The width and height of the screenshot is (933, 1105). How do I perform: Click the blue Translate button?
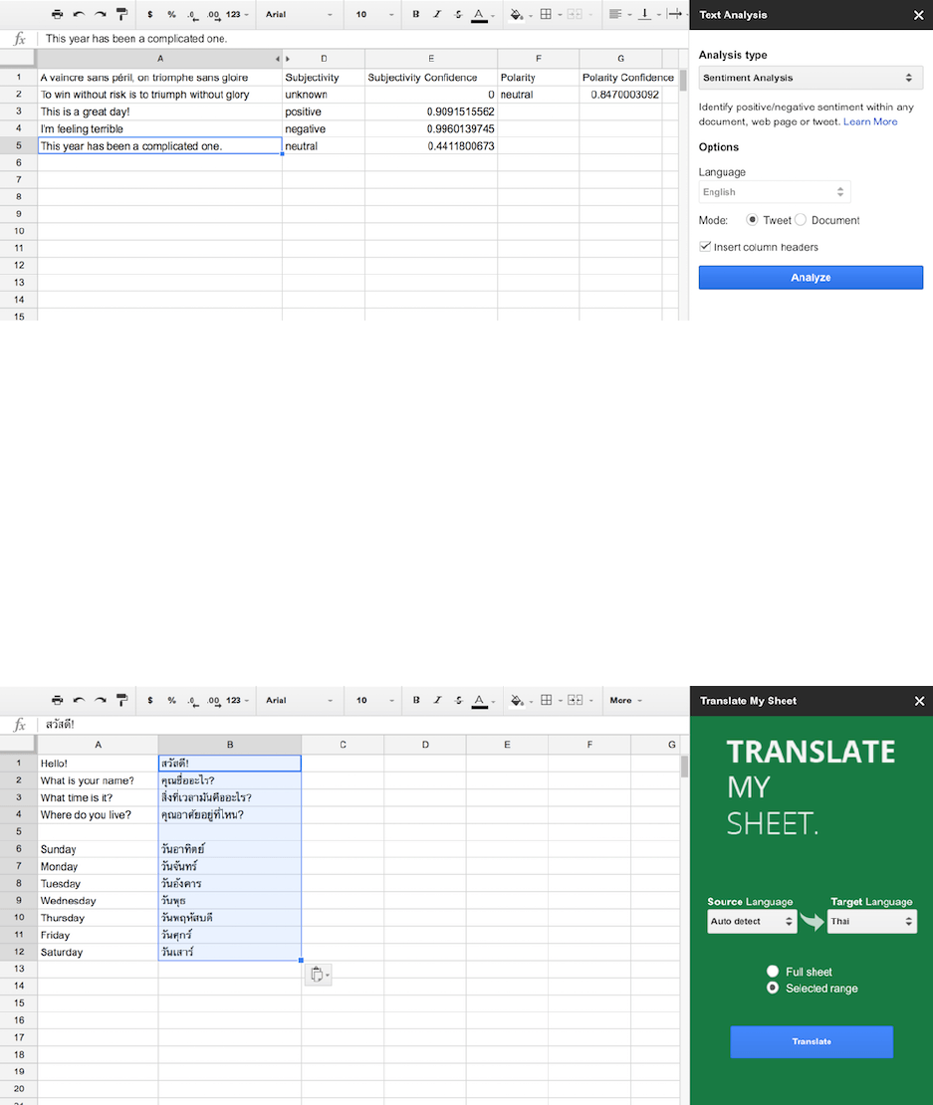coord(812,1041)
